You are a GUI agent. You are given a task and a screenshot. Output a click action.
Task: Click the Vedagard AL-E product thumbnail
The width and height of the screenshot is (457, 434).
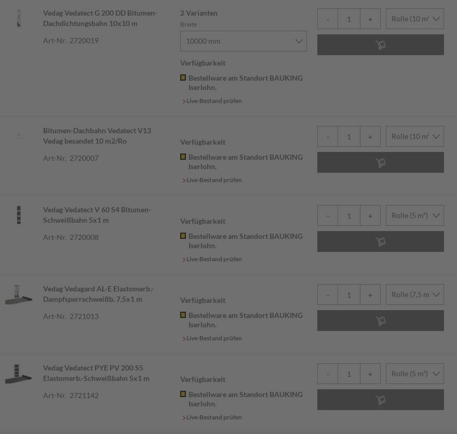[x=18, y=294]
